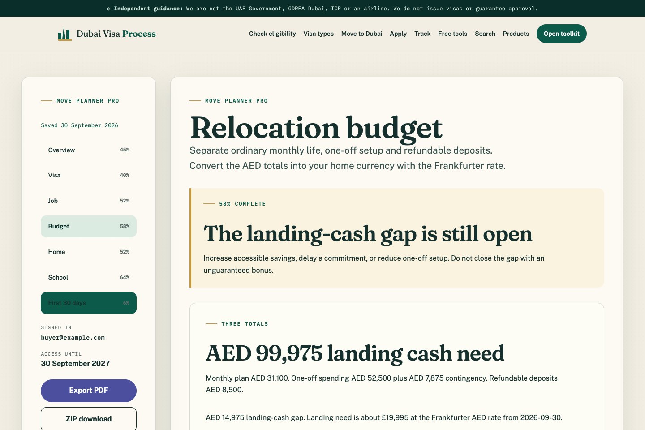Click the landing-cash gap is still open heading
645x430 pixels.
coord(368,234)
